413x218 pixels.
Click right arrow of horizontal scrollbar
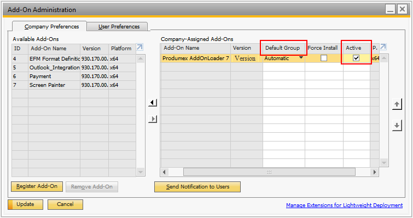coord(374,172)
